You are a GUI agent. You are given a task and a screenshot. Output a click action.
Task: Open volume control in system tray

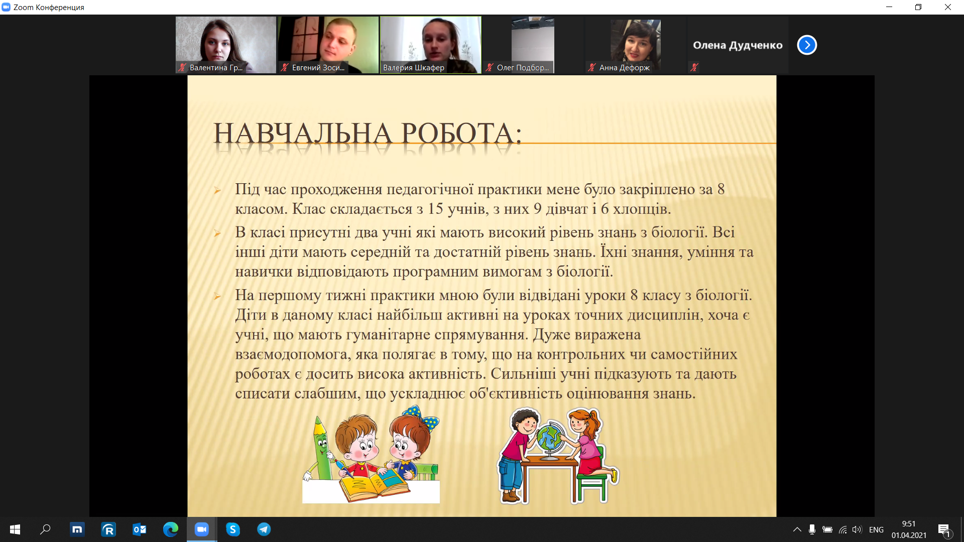857,529
